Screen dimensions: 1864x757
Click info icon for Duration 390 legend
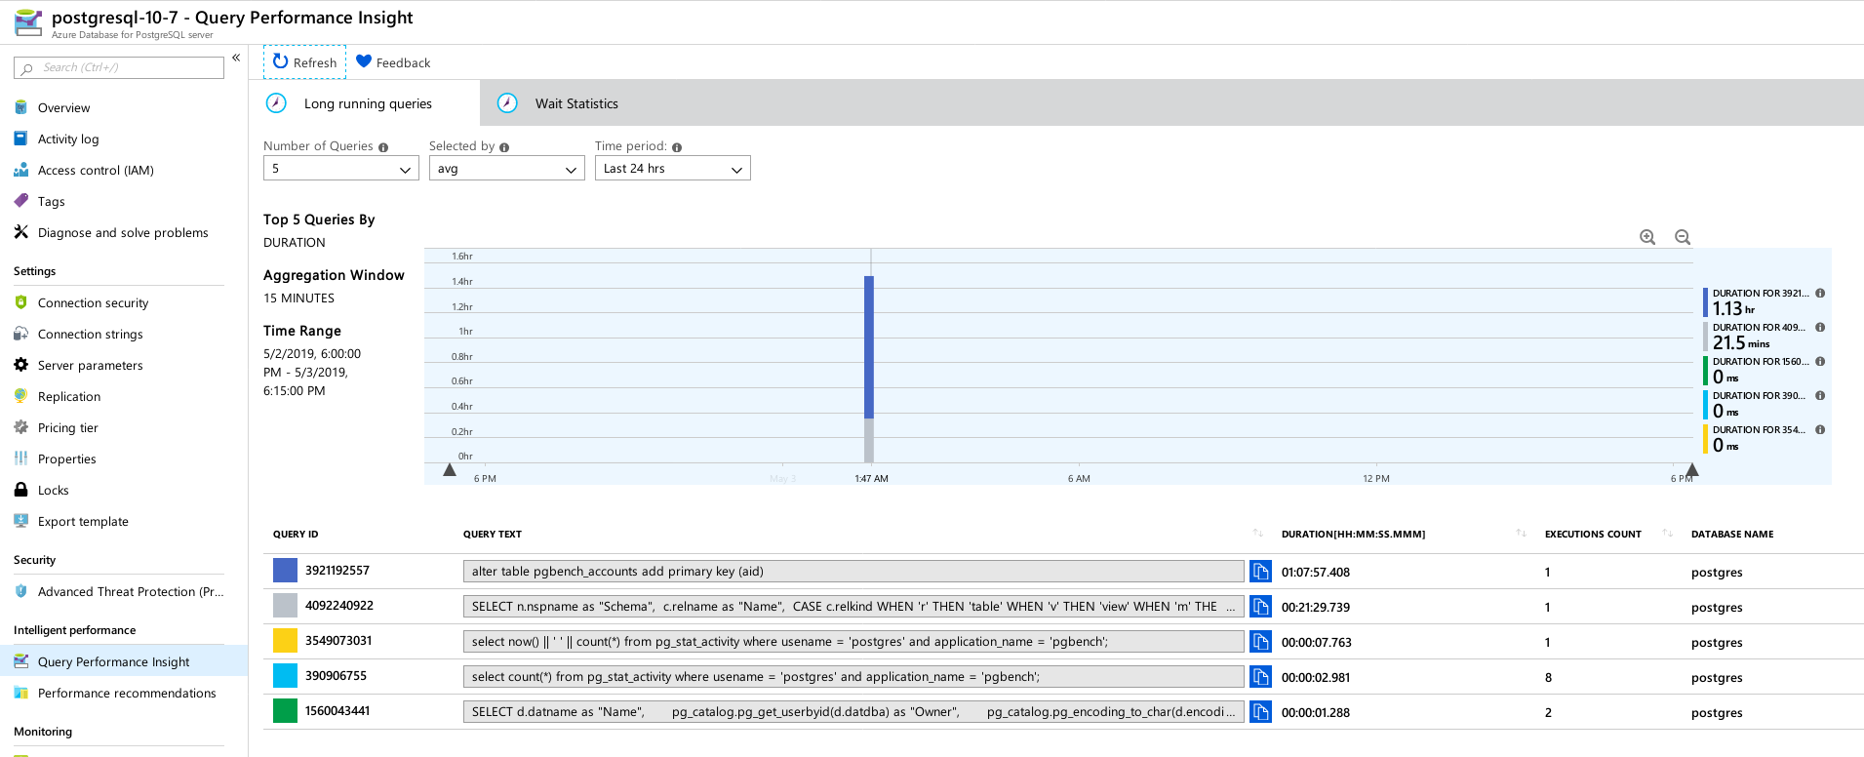point(1820,396)
